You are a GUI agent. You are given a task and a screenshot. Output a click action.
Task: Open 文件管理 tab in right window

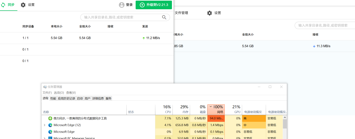pyautogui.click(x=181, y=13)
